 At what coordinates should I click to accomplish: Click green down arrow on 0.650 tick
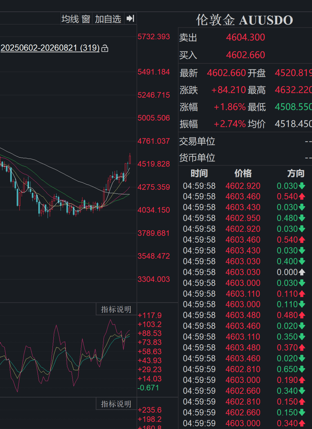(x=302, y=369)
